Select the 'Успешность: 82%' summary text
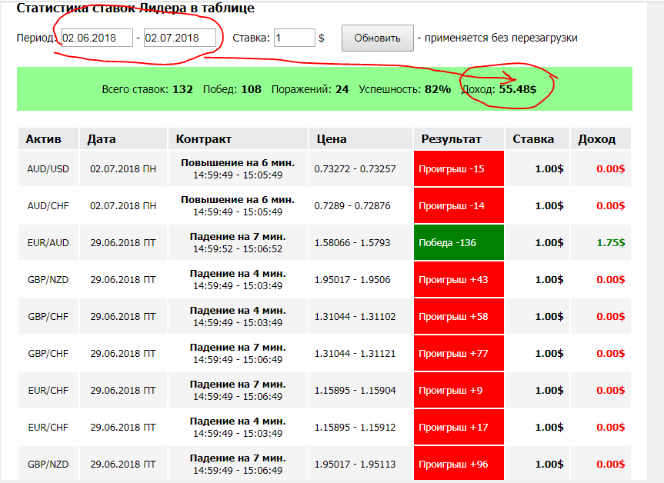 tap(405, 89)
